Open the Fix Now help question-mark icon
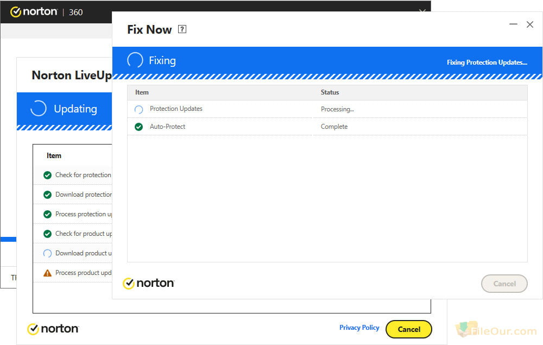Screen dimensions: 543x345 (x=182, y=29)
